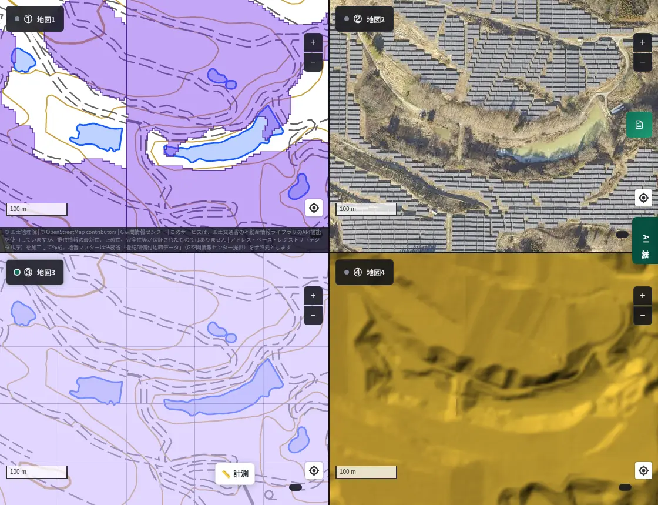Zoom in on map 3
658x505 pixels.
pyautogui.click(x=313, y=296)
